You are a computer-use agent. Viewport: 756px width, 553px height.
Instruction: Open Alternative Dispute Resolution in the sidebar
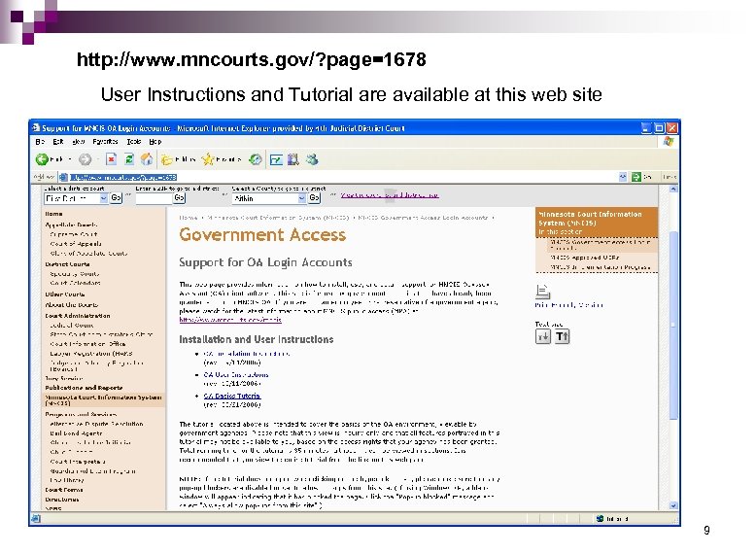tap(96, 424)
